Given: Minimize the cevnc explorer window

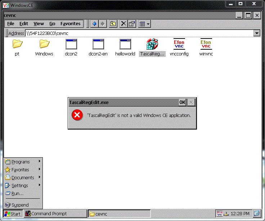Looking at the screenshot, I should pos(239,15).
